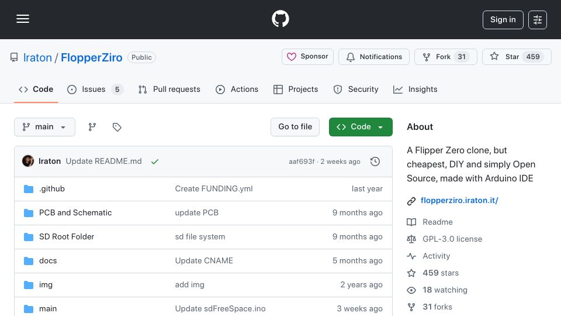The width and height of the screenshot is (561, 316).
Task: Open the Pull requests tab
Action: coord(169,89)
